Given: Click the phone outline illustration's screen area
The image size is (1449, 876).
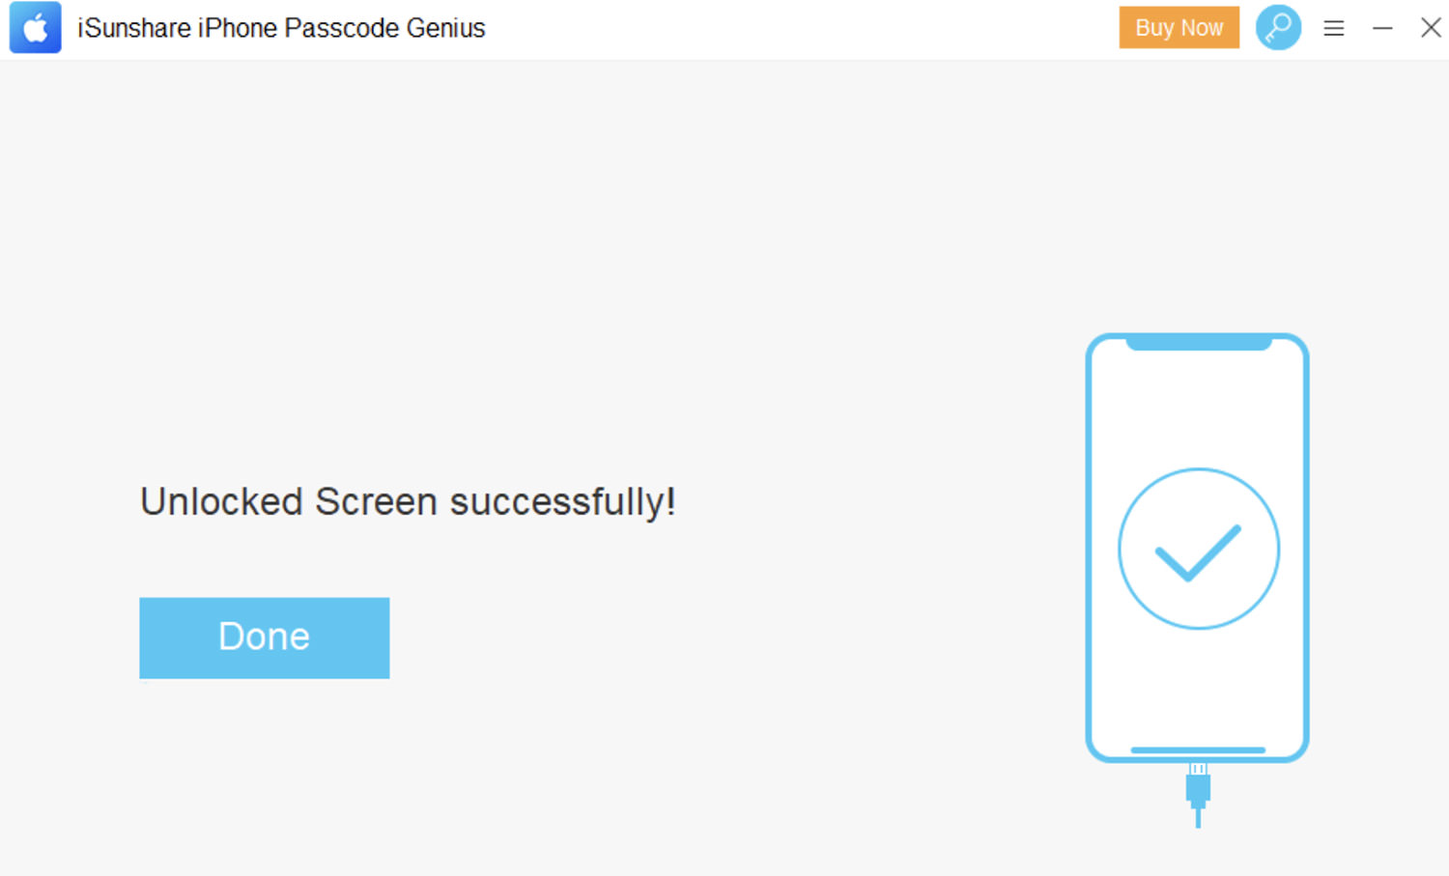Looking at the screenshot, I should tap(1198, 548).
